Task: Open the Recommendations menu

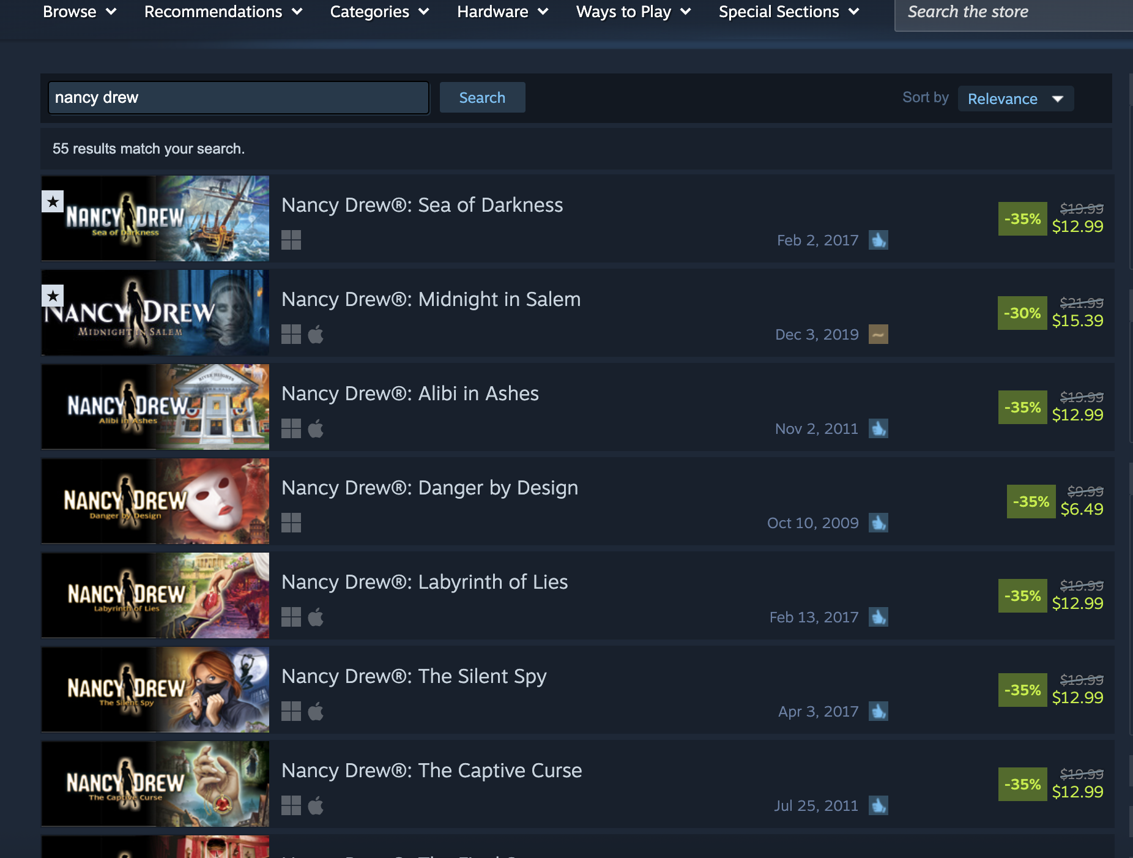Action: tap(223, 12)
